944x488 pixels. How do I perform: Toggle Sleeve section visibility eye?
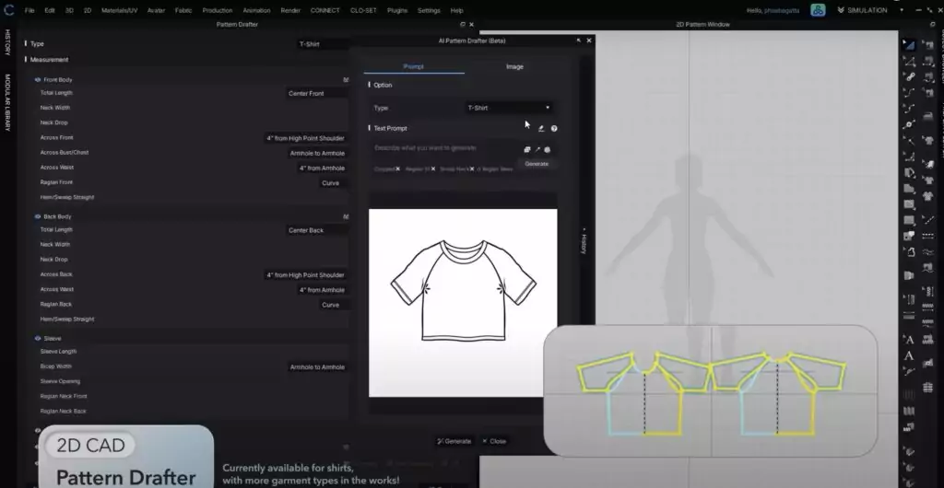point(37,339)
